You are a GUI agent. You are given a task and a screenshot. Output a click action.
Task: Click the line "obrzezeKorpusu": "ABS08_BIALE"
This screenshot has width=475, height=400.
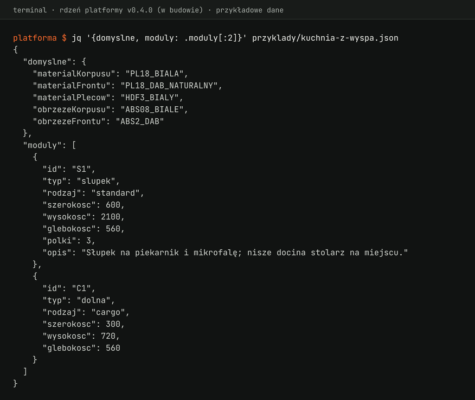click(x=110, y=109)
